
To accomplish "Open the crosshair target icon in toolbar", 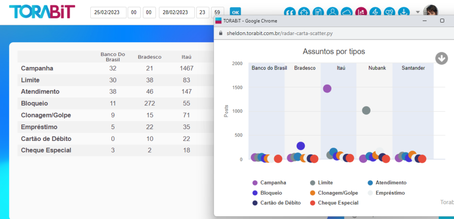I will point(304,12).
